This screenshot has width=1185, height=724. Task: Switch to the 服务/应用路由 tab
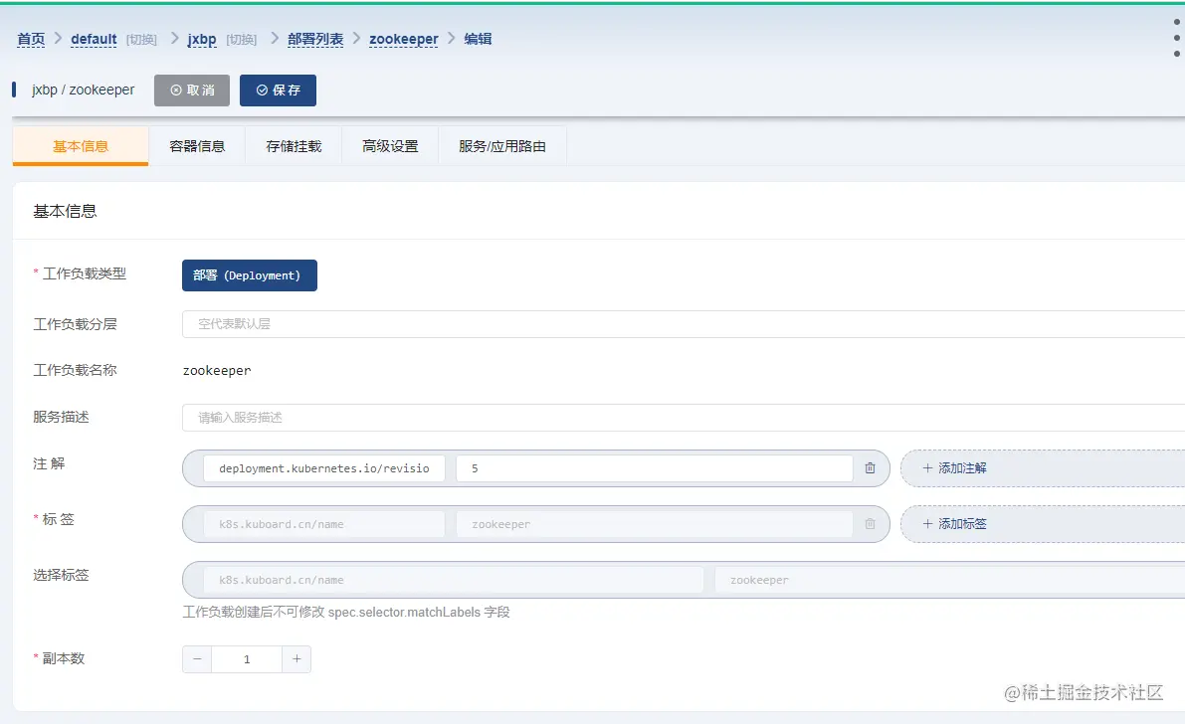(502, 146)
